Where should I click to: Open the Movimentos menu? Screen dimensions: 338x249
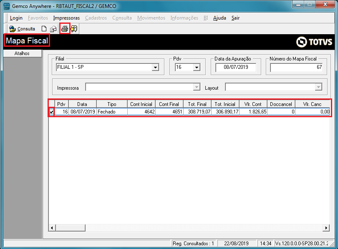click(x=151, y=18)
